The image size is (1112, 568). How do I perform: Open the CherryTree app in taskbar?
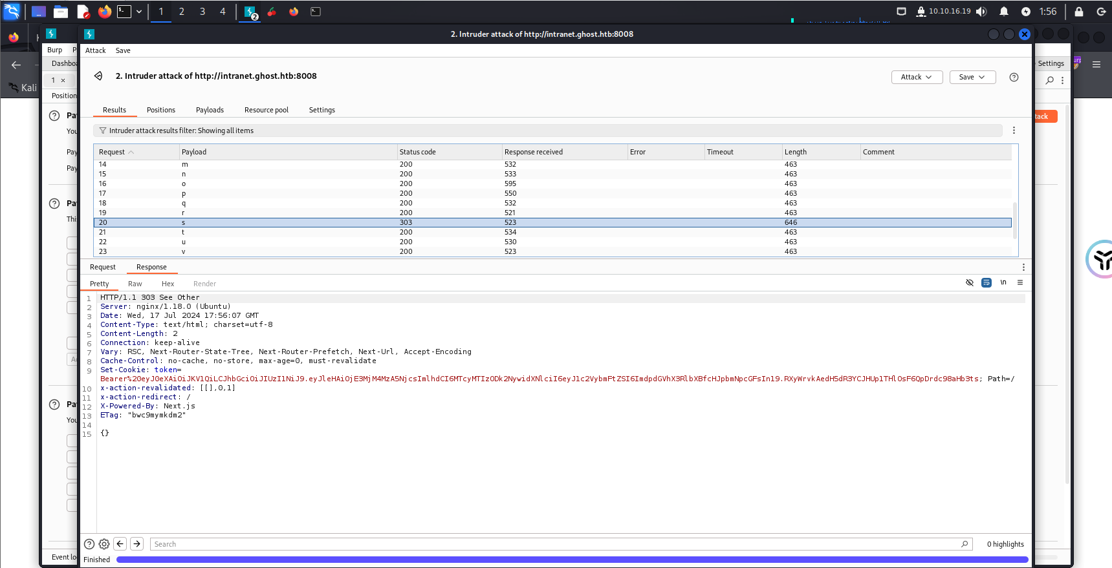[x=272, y=12]
